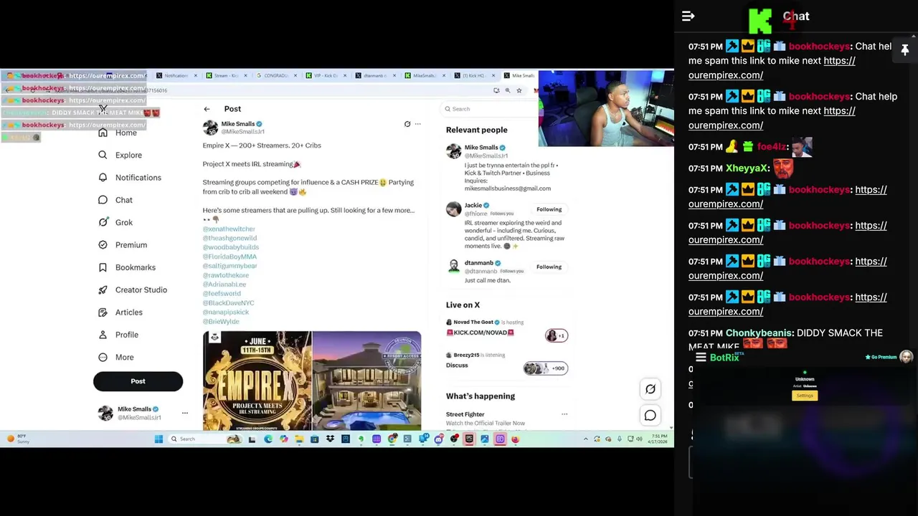Switch to the (1) Kick HQ browser tab

[473, 75]
